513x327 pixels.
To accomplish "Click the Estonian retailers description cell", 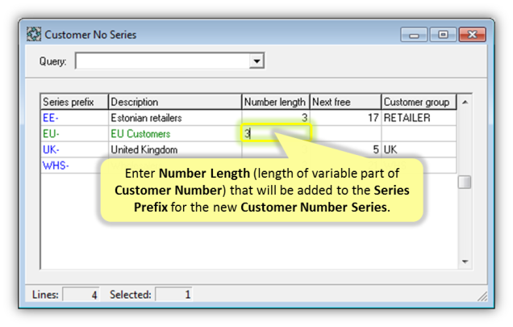I will (x=175, y=118).
